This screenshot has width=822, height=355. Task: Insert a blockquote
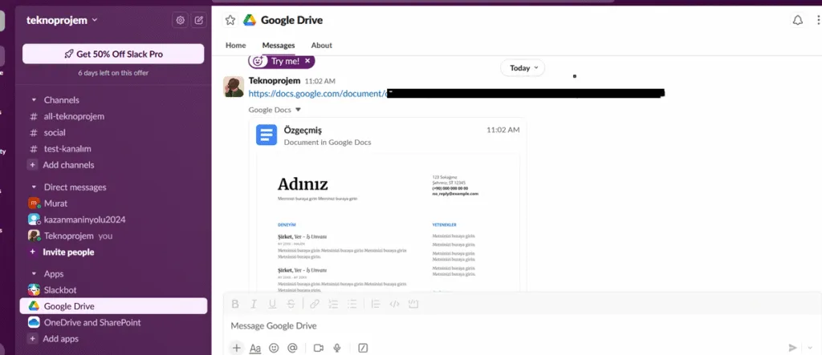pyautogui.click(x=376, y=305)
